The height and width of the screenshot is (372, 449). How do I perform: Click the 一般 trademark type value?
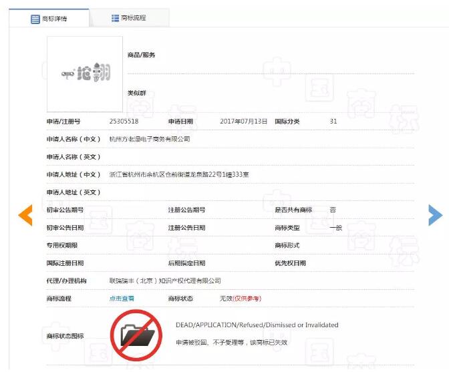(336, 228)
